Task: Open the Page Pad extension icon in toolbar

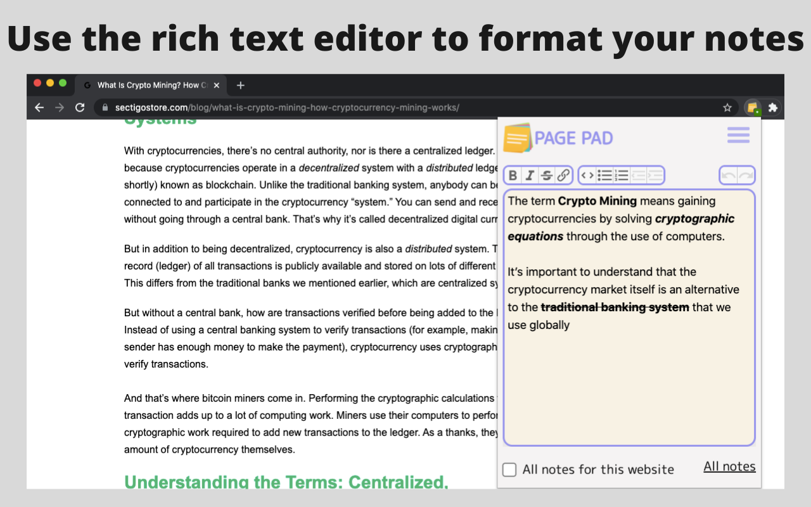Action: (x=753, y=108)
